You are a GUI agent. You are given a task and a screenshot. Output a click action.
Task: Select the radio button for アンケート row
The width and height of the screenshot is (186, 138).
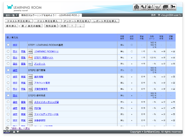tap(8, 64)
